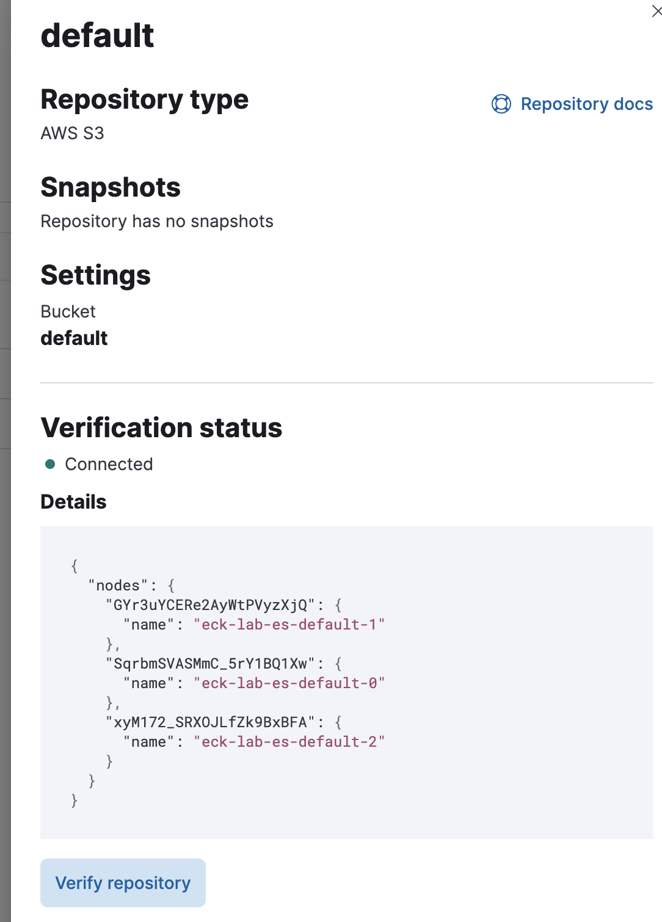662x922 pixels.
Task: Click the Settings heading
Action: 95,275
